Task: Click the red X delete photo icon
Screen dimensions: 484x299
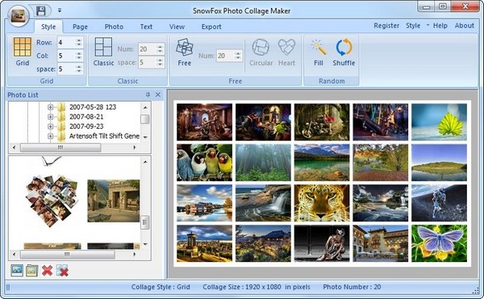Action: click(47, 270)
